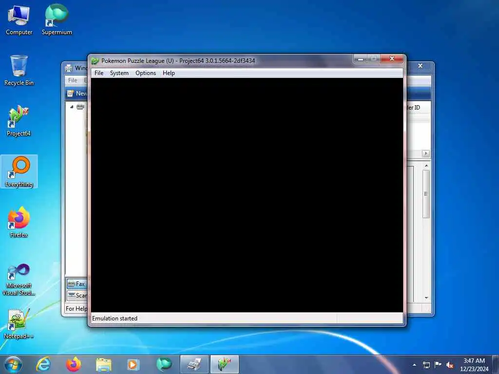The image size is (499, 374).
Task: Select the Computer desktop icon
Action: (x=19, y=20)
